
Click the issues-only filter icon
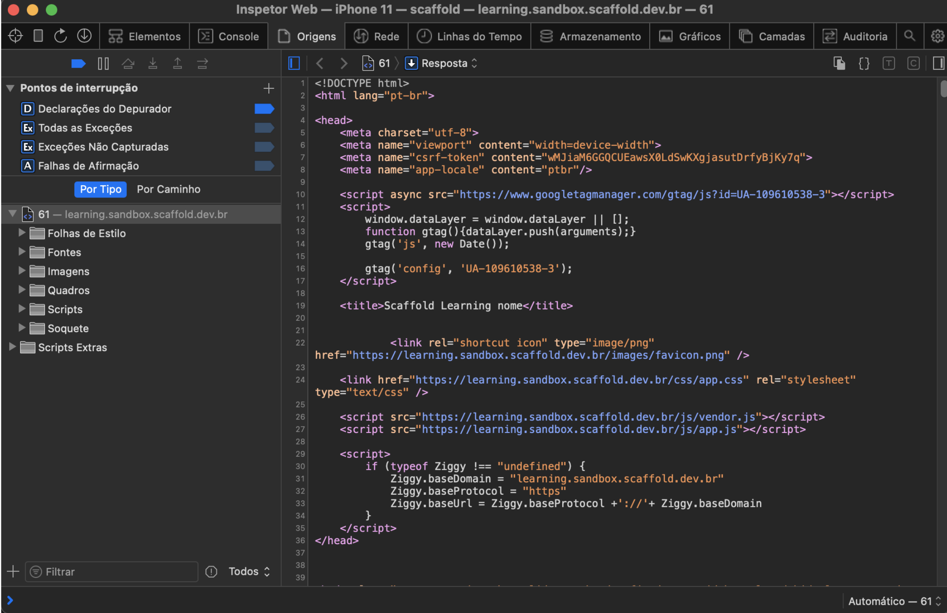click(x=211, y=571)
